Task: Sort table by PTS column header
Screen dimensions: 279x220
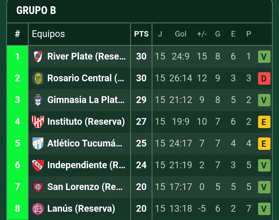Action: click(x=141, y=34)
